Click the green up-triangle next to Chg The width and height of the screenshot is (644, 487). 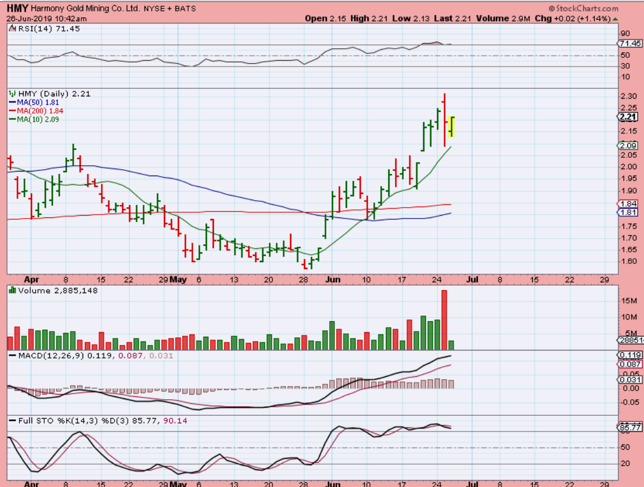pyautogui.click(x=615, y=19)
